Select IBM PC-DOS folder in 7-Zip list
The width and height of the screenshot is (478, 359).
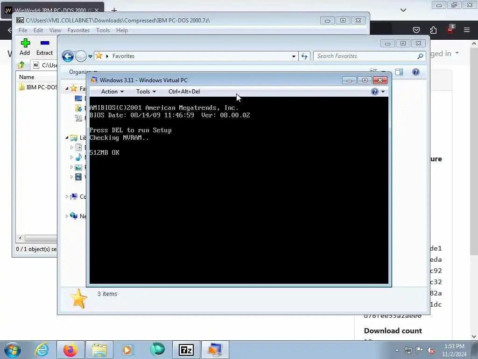point(38,87)
